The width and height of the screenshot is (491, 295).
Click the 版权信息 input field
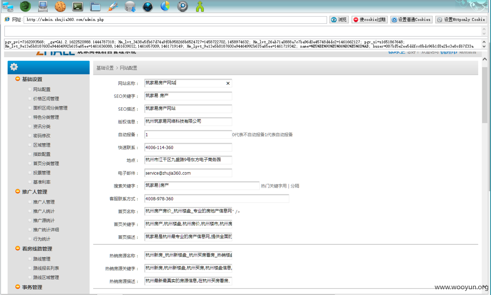click(x=188, y=122)
